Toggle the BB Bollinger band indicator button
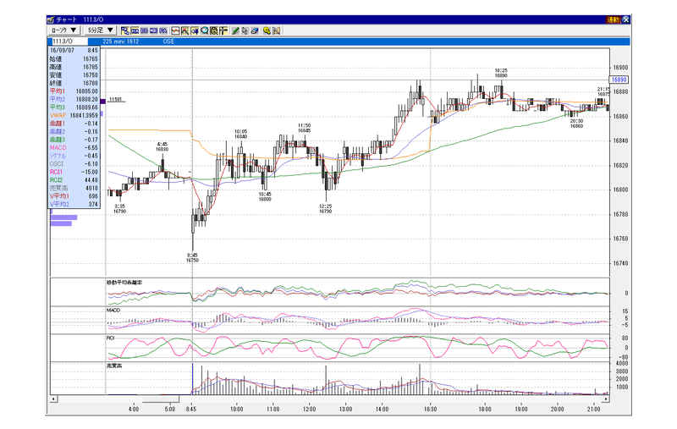This screenshot has width=677, height=429. point(144,30)
